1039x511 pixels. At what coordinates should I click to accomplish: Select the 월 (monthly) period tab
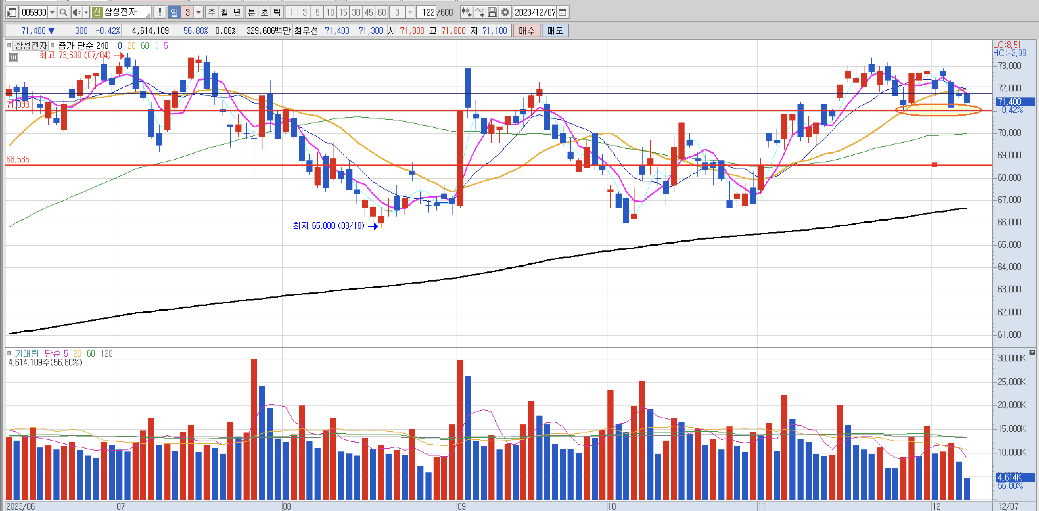(224, 12)
